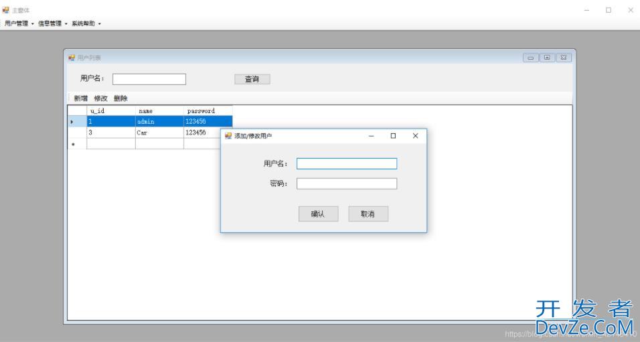Focus the 用户名 search field in user list
640x342 pixels.
click(149, 79)
